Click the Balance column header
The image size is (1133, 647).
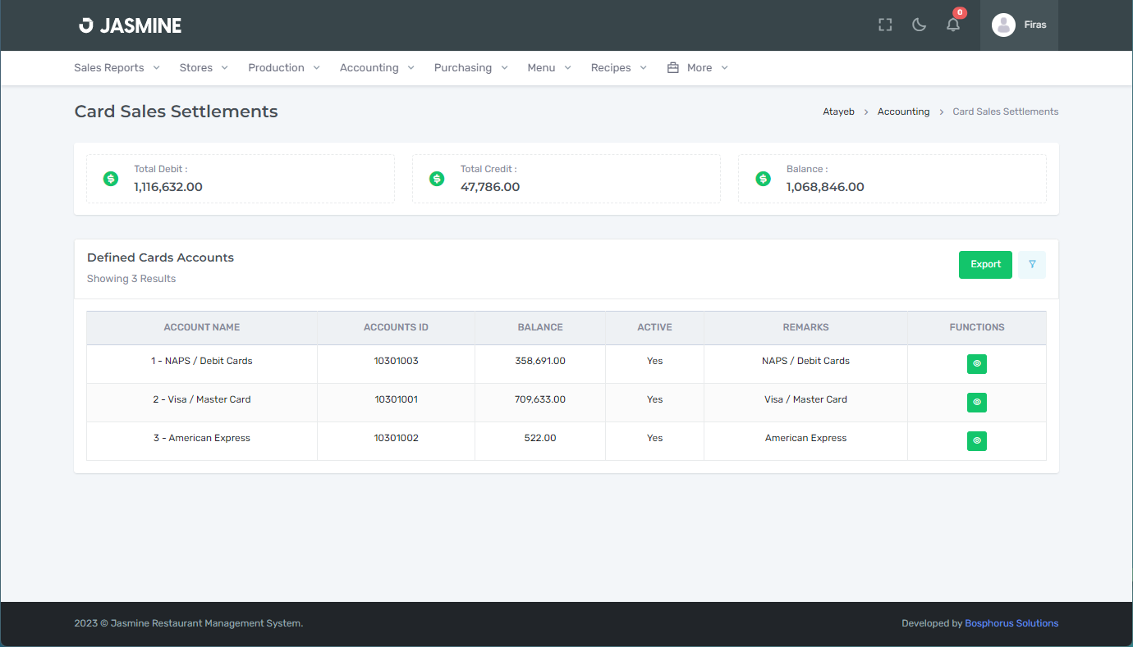pyautogui.click(x=540, y=327)
